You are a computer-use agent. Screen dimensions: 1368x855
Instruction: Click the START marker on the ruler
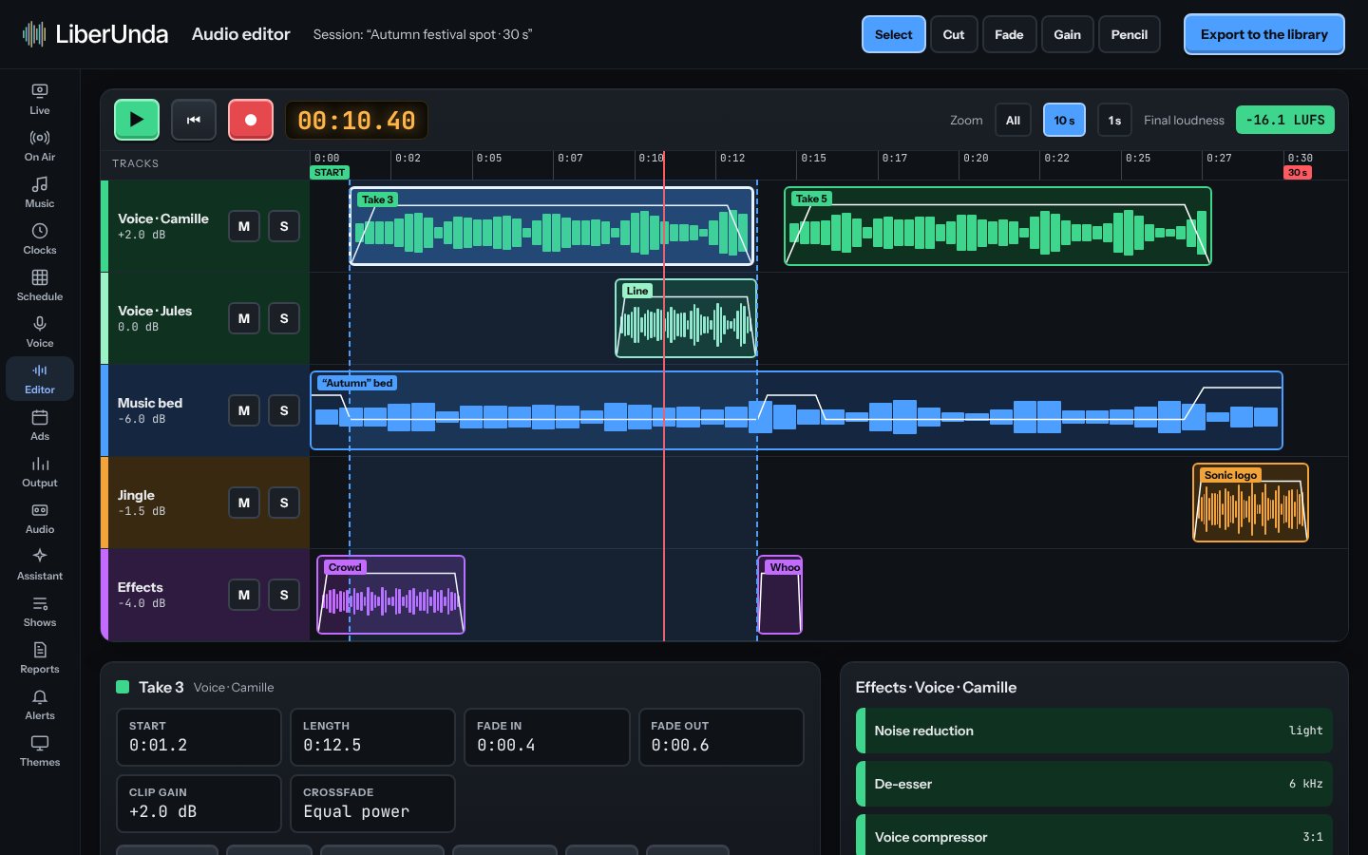coord(330,173)
